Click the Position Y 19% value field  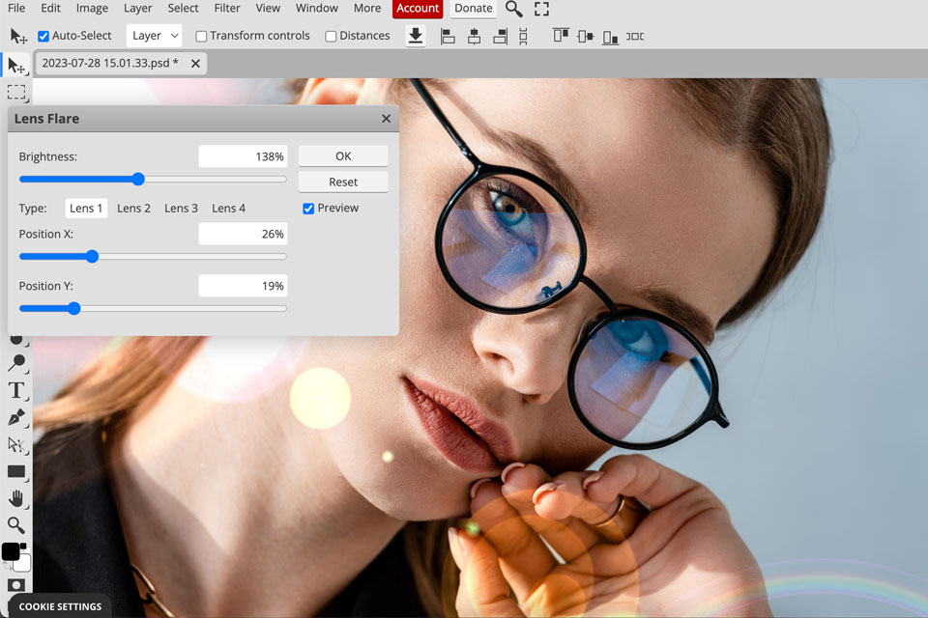(244, 286)
